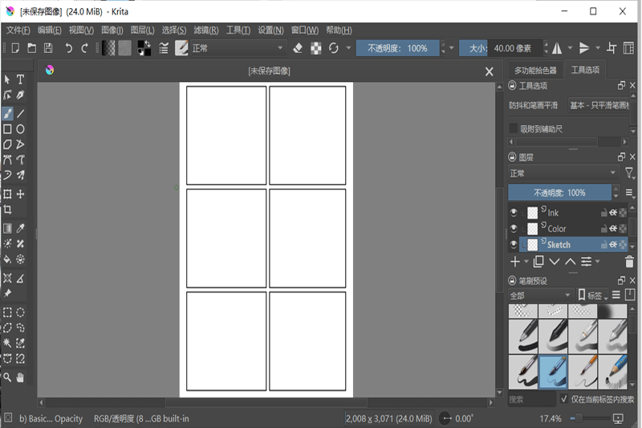Choose the Pan hand tool
642x428 pixels.
coord(21,377)
